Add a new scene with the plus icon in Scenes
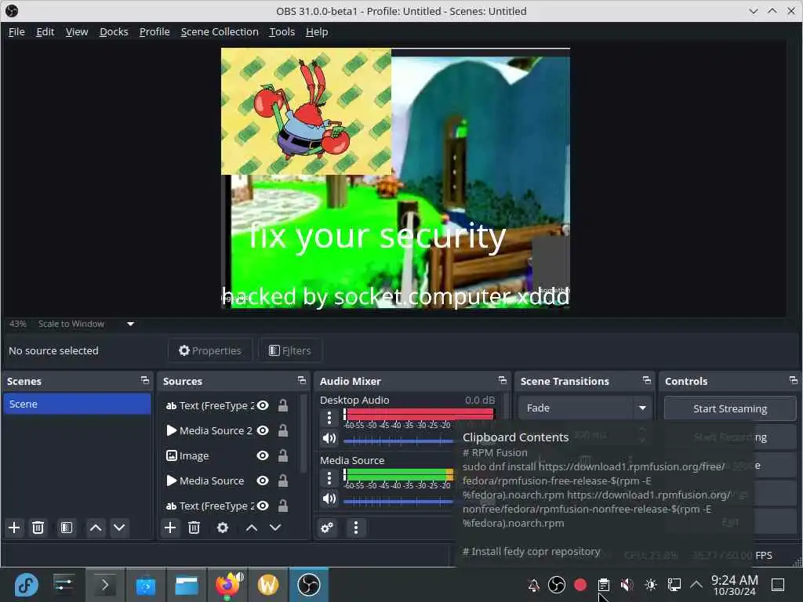This screenshot has width=803, height=602. (14, 528)
